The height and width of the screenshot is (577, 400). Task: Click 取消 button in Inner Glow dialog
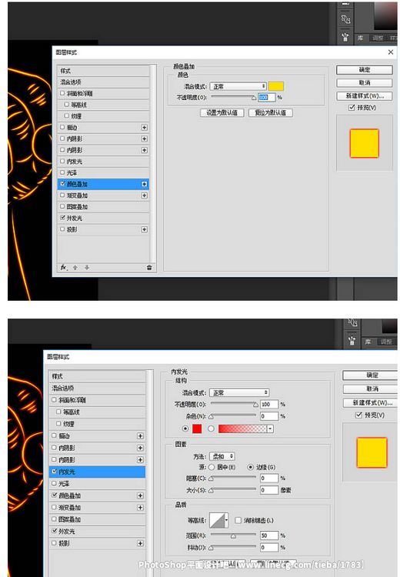(x=370, y=389)
